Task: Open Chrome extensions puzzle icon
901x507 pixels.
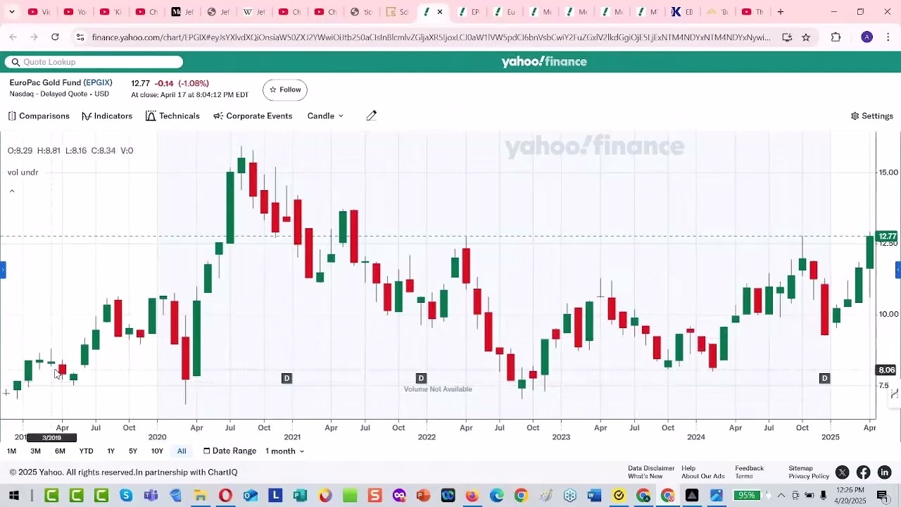Action: (836, 37)
